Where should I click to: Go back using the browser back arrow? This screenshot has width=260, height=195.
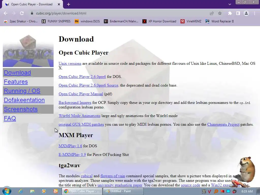pos(6,13)
